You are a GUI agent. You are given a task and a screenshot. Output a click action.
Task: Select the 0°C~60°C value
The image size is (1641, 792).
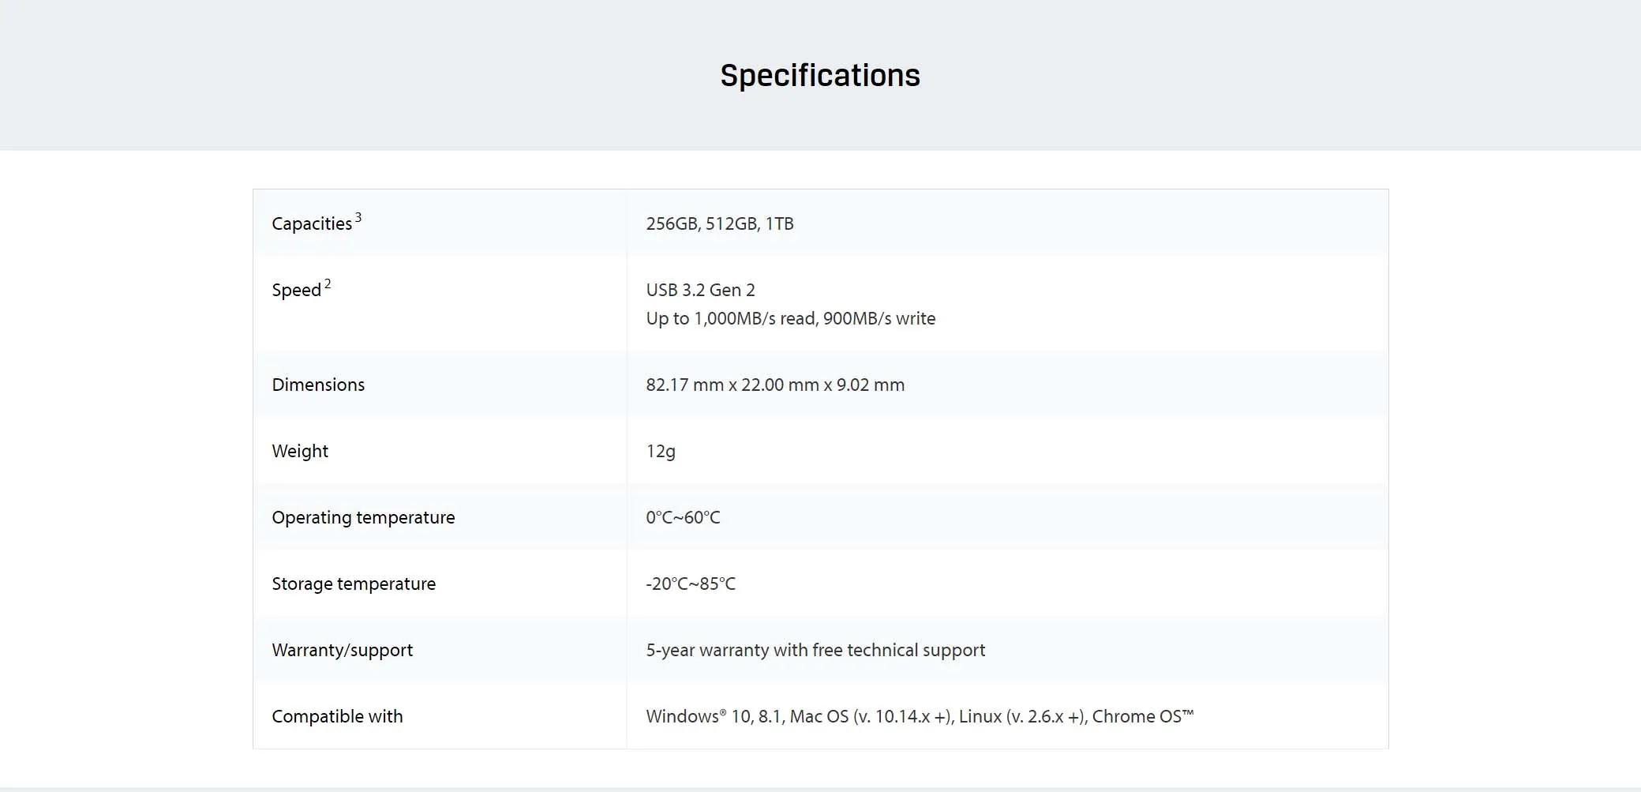click(x=683, y=518)
